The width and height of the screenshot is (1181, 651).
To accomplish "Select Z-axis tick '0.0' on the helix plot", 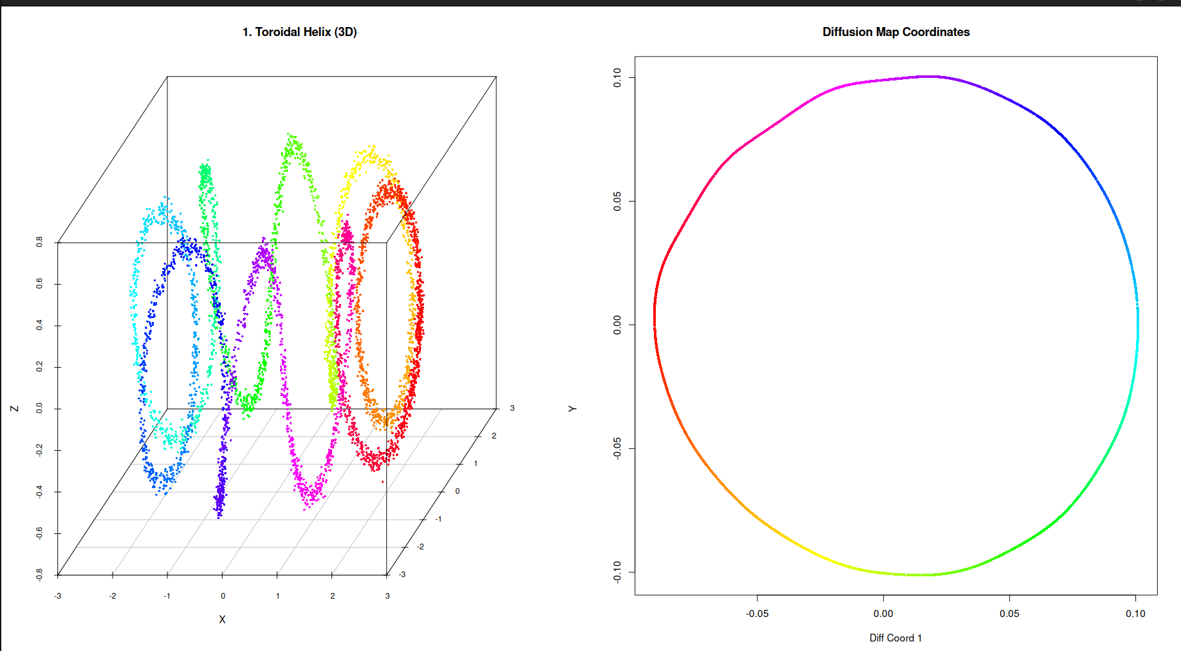I will [x=40, y=408].
